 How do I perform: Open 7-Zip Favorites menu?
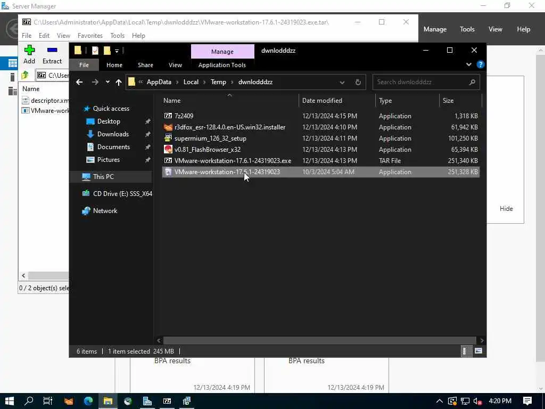point(90,36)
